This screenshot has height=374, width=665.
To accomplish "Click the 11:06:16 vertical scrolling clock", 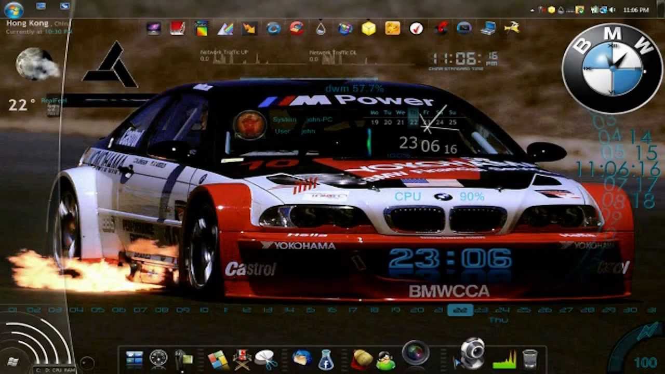I will [x=618, y=169].
